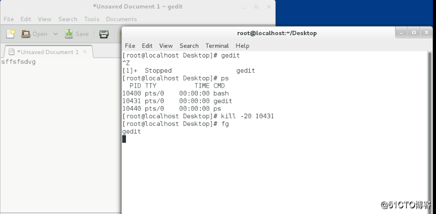436x214 pixels.
Task: Click text sffsfsdvg in gedit editor
Action: pos(18,62)
